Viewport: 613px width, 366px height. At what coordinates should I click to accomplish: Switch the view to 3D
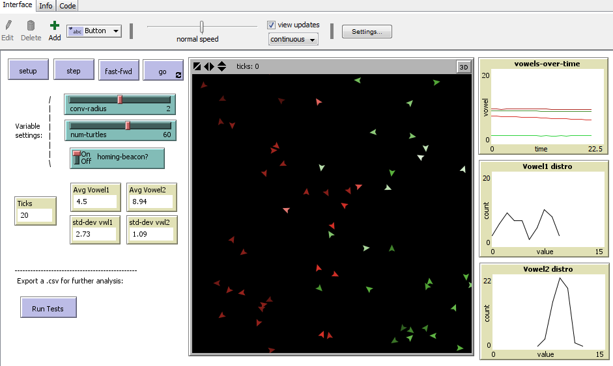pos(463,66)
